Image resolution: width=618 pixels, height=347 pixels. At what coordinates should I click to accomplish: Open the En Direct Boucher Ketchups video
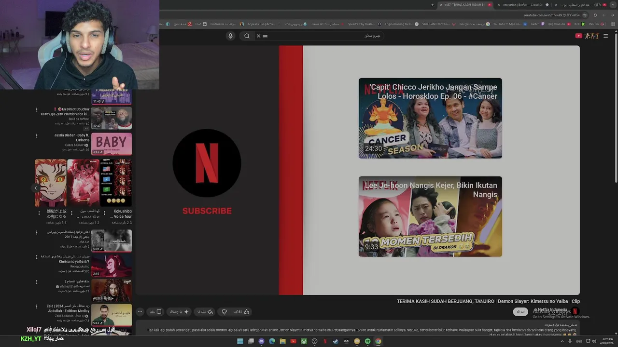coord(112,118)
